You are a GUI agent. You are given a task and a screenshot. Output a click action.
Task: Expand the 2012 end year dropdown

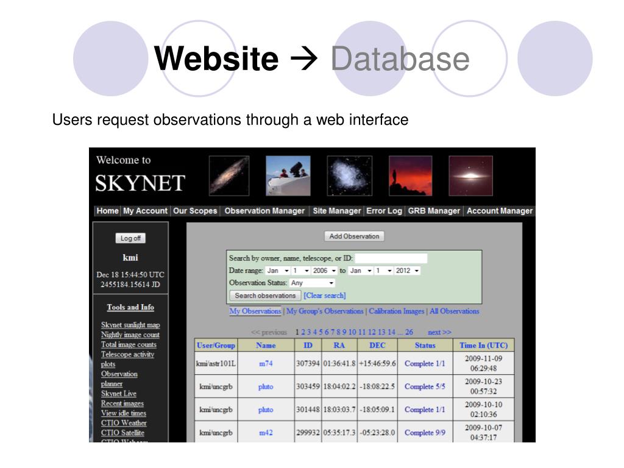(408, 271)
